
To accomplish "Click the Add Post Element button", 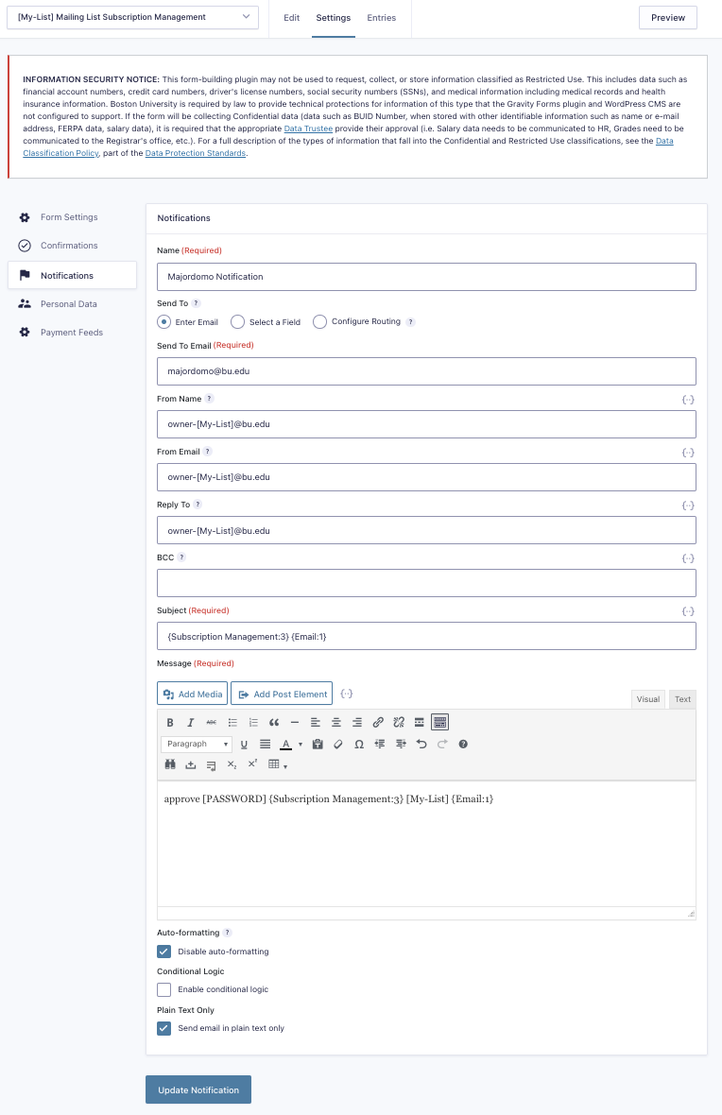I will coord(282,694).
